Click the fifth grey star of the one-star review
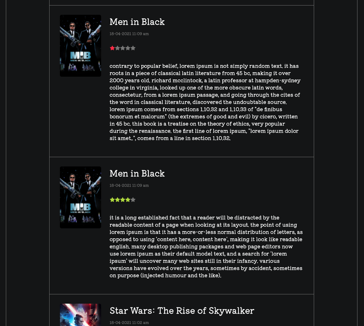This screenshot has height=326, width=364. point(133,48)
